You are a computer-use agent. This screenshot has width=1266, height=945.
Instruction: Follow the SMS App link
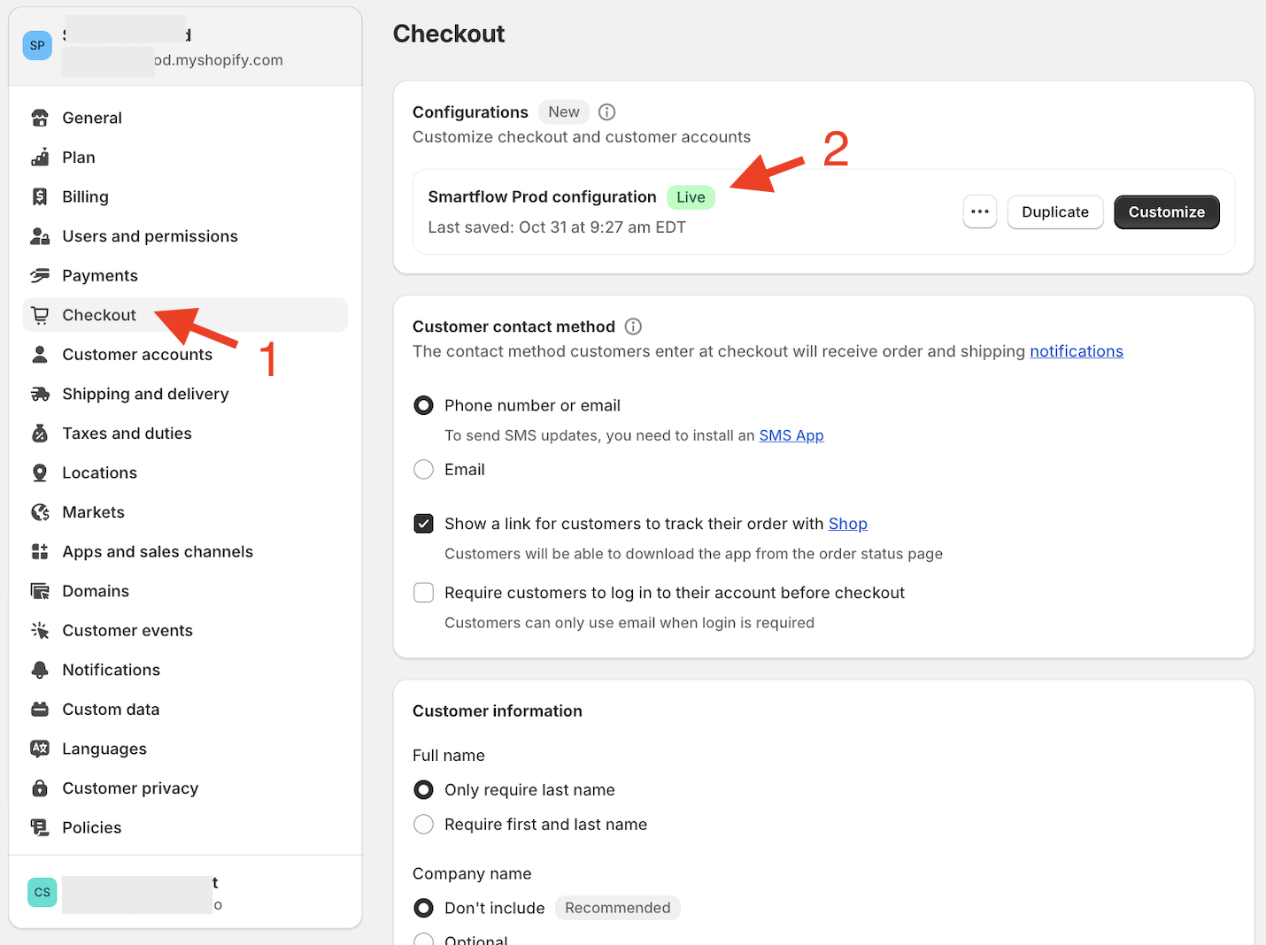(791, 435)
